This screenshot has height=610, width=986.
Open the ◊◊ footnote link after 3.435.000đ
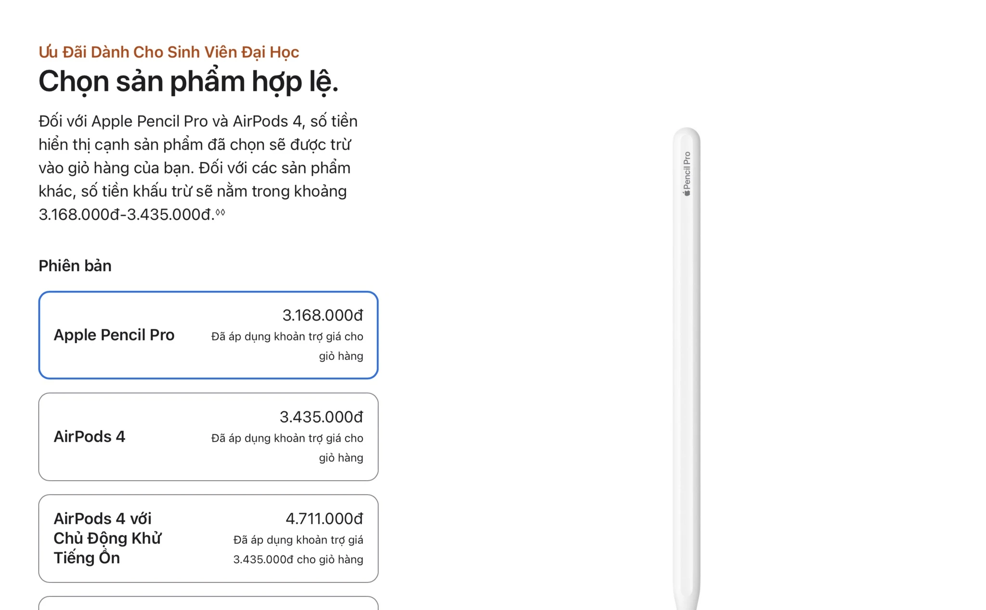[x=220, y=212]
